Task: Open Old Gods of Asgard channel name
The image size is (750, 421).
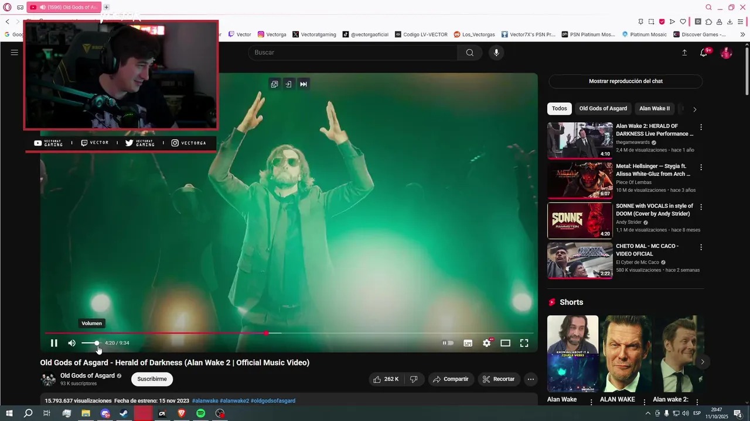Action: click(87, 376)
